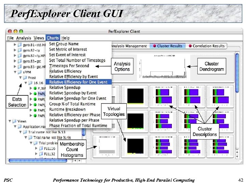The image size is (246, 184).
Task: Collapse the sPPM tree node
Action: [x=15, y=72]
